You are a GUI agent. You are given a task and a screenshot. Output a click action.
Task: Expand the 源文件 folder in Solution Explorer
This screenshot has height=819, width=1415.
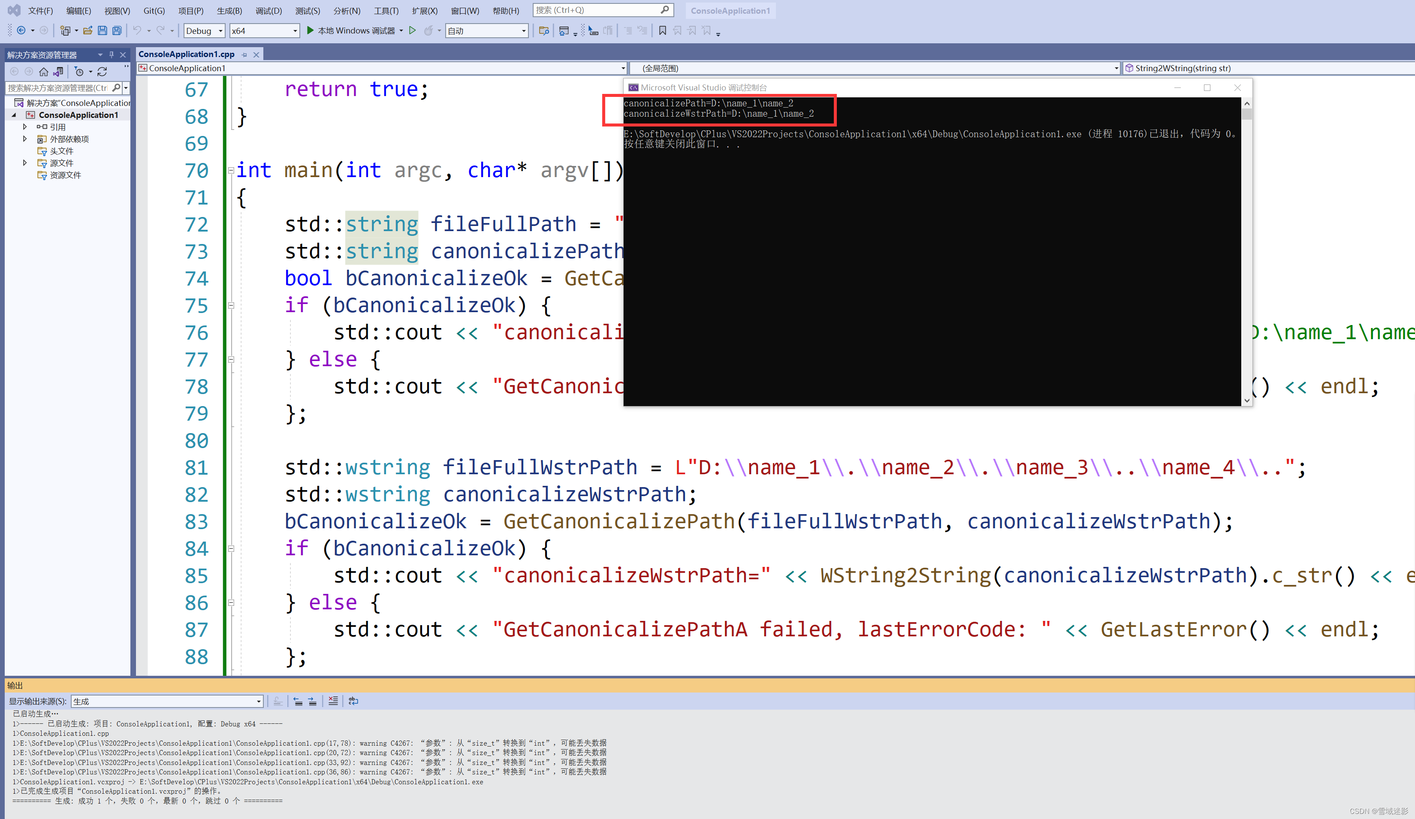point(25,163)
